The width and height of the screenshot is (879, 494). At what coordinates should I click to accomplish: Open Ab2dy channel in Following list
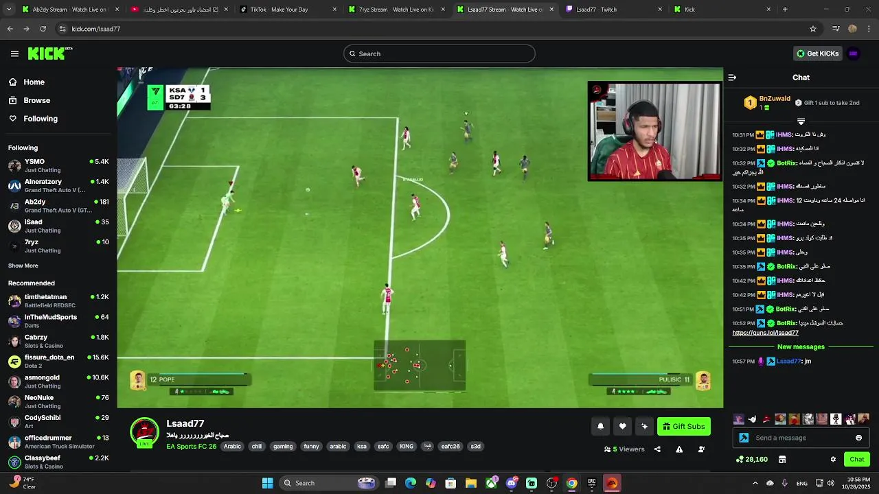[x=58, y=206]
